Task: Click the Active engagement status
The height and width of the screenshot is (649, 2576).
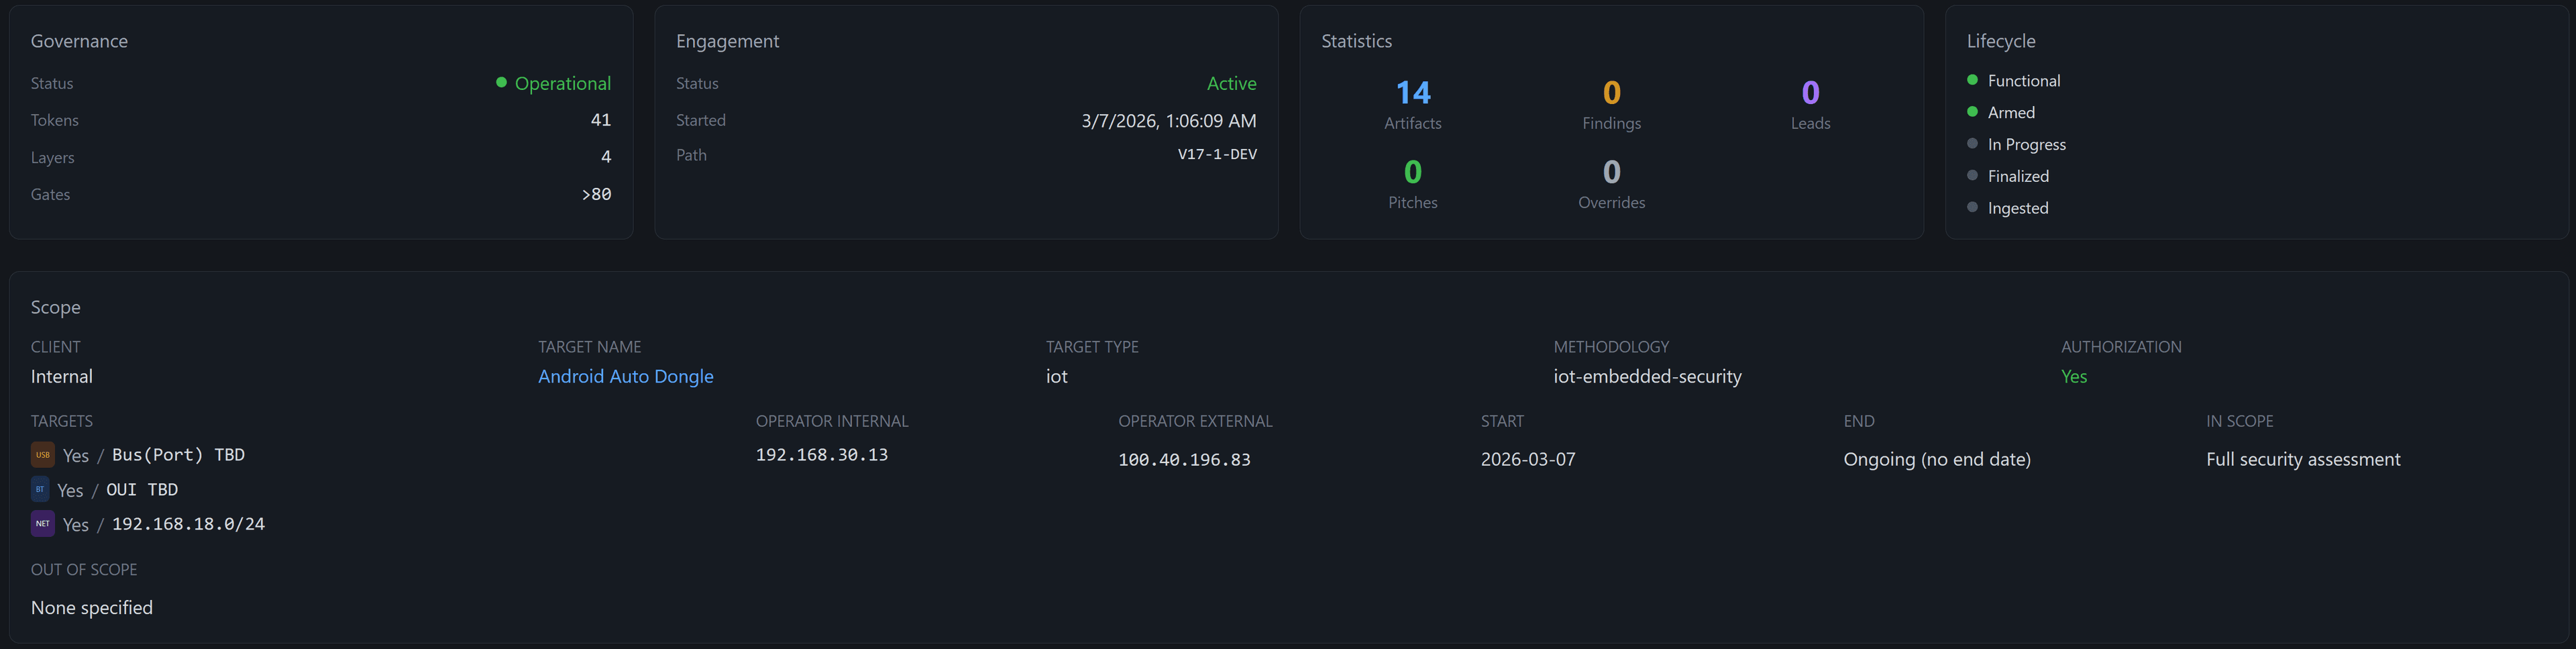Action: (1232, 83)
